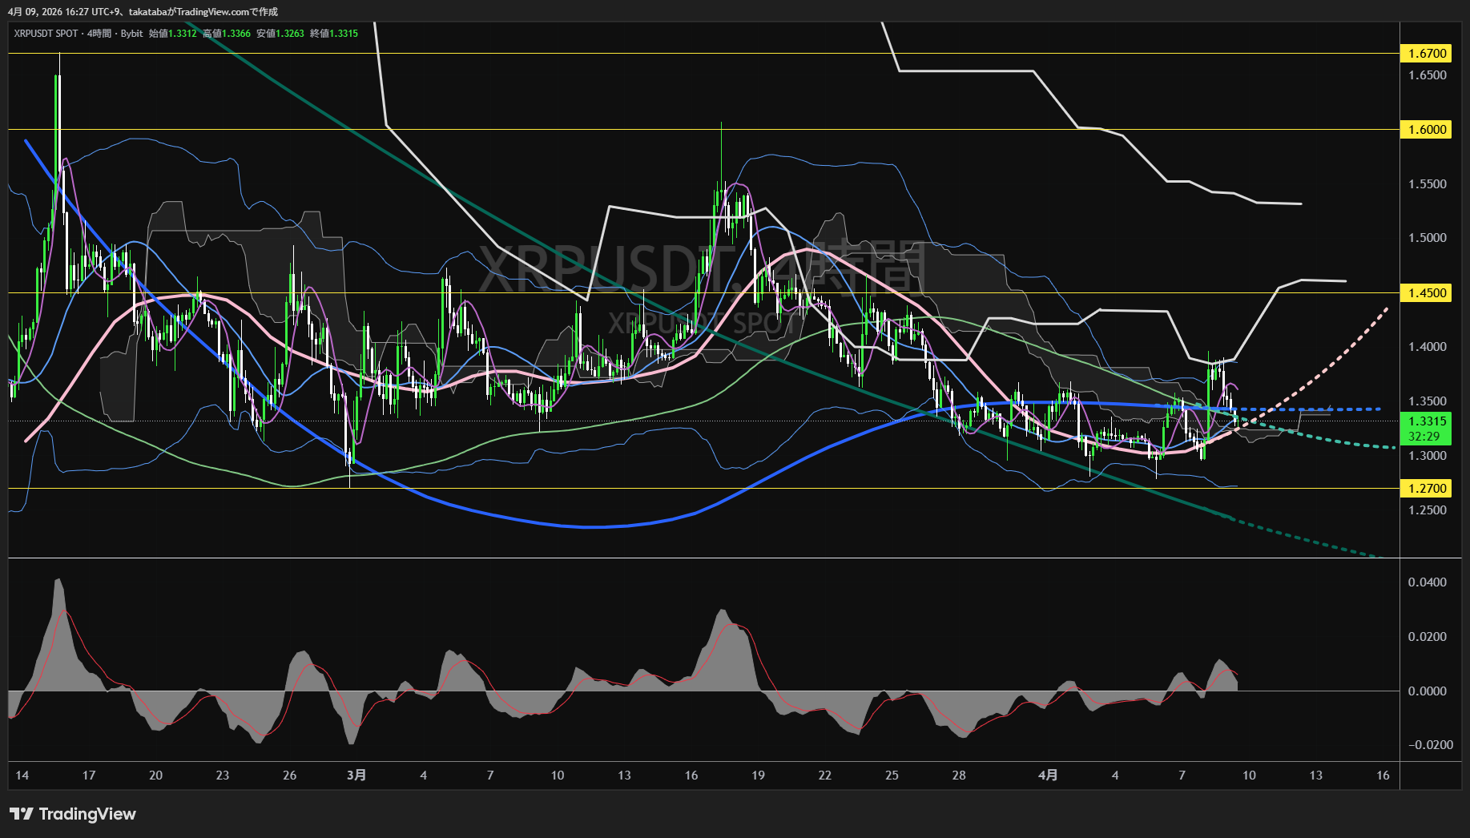
Task: Click the 0.0000 indicator axis label
Action: 1427,691
